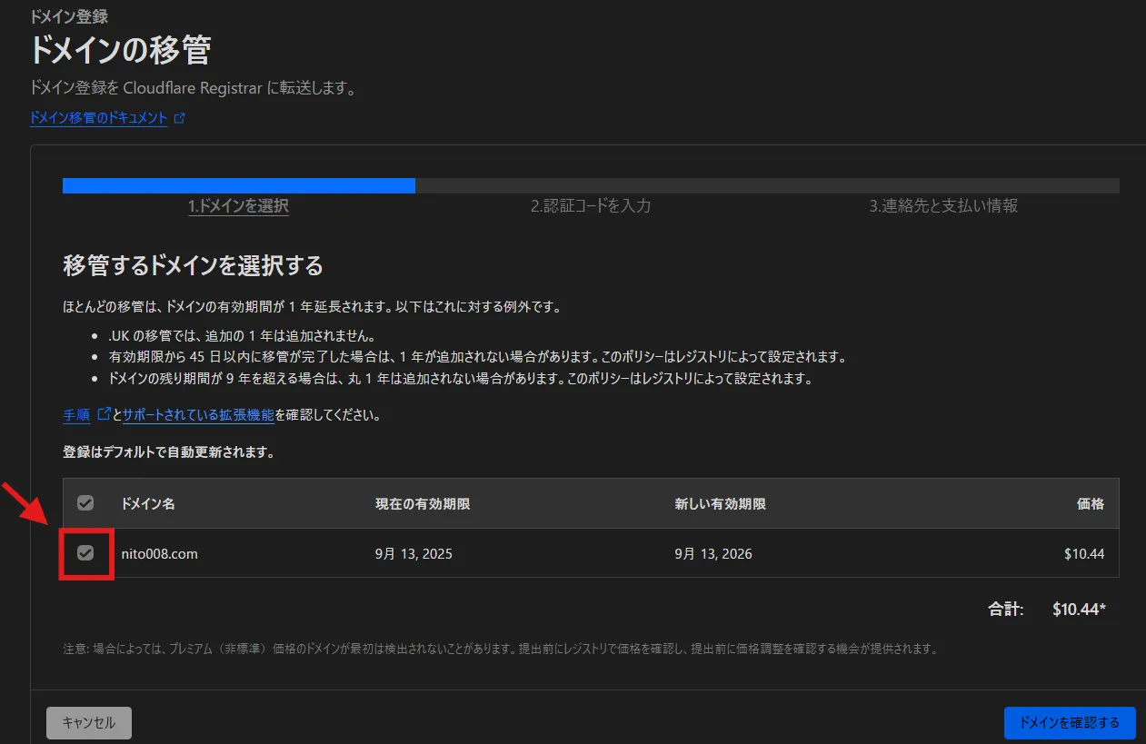Viewport: 1146px width, 744px height.
Task: Click the 現在の有効期限 column header
Action: [x=423, y=504]
